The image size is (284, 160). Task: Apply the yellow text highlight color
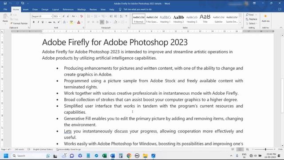pyautogui.click(x=71, y=22)
